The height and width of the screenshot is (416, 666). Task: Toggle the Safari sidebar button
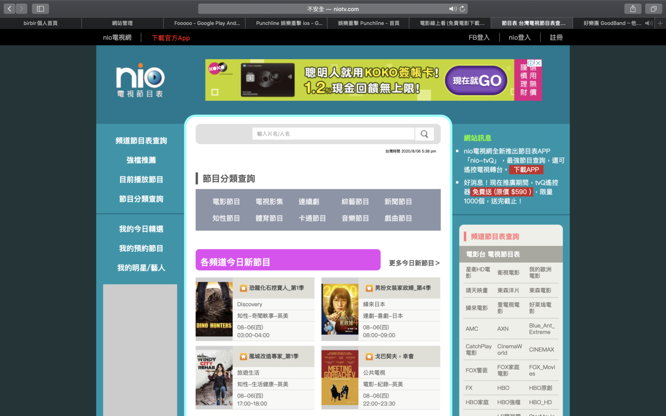[40, 9]
